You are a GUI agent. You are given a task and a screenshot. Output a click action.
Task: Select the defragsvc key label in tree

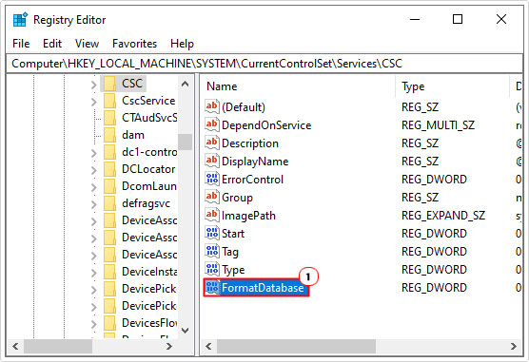point(147,203)
